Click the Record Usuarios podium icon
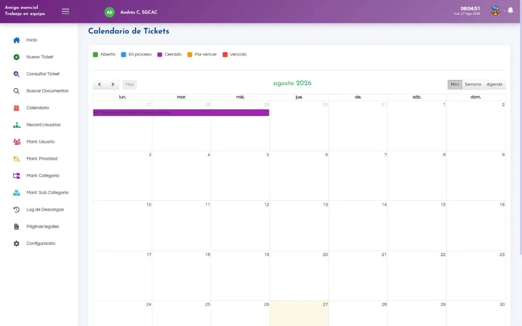The width and height of the screenshot is (522, 326). (x=17, y=125)
